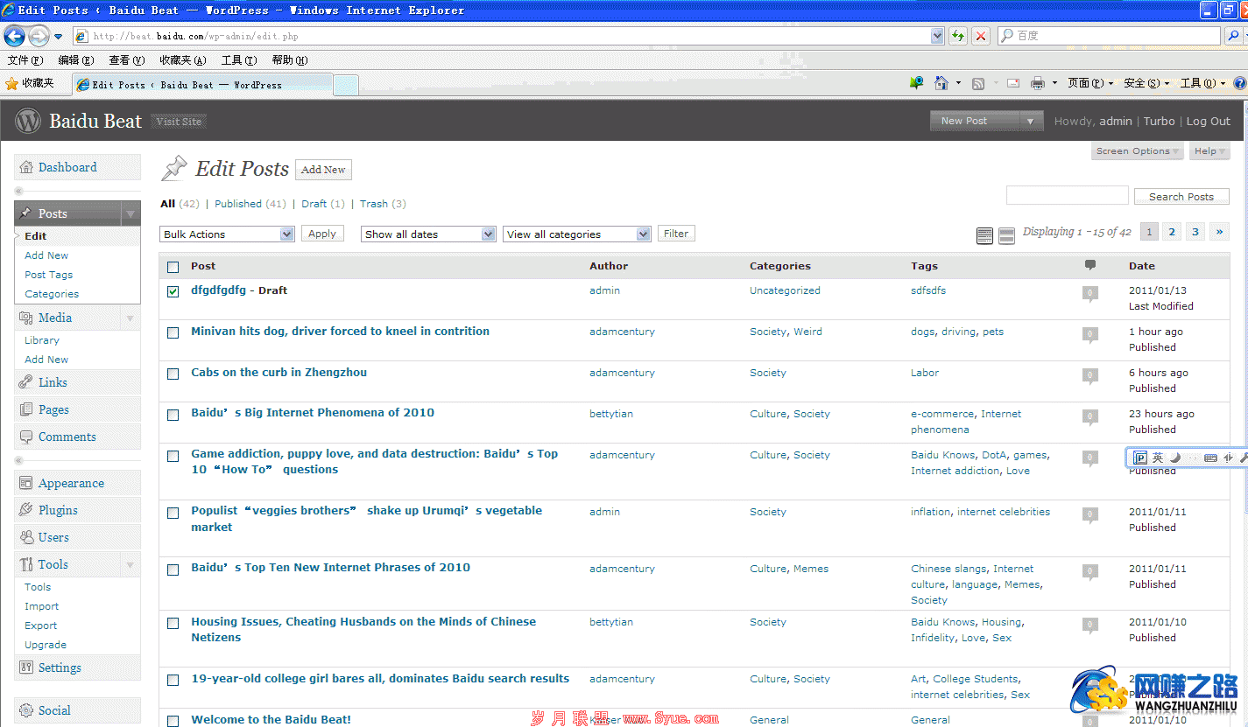The height and width of the screenshot is (727, 1248).
Task: Click the Home page icon in IE toolbar
Action: [x=941, y=83]
